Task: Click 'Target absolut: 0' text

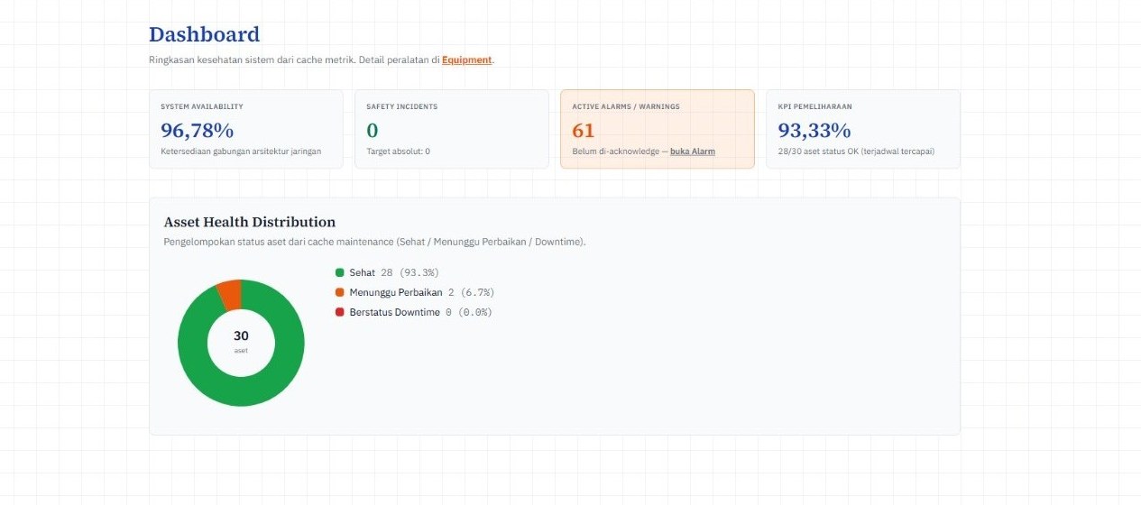Action: point(398,151)
